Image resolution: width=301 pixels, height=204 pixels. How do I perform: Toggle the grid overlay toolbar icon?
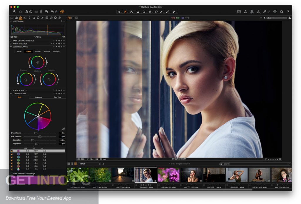click(252, 12)
